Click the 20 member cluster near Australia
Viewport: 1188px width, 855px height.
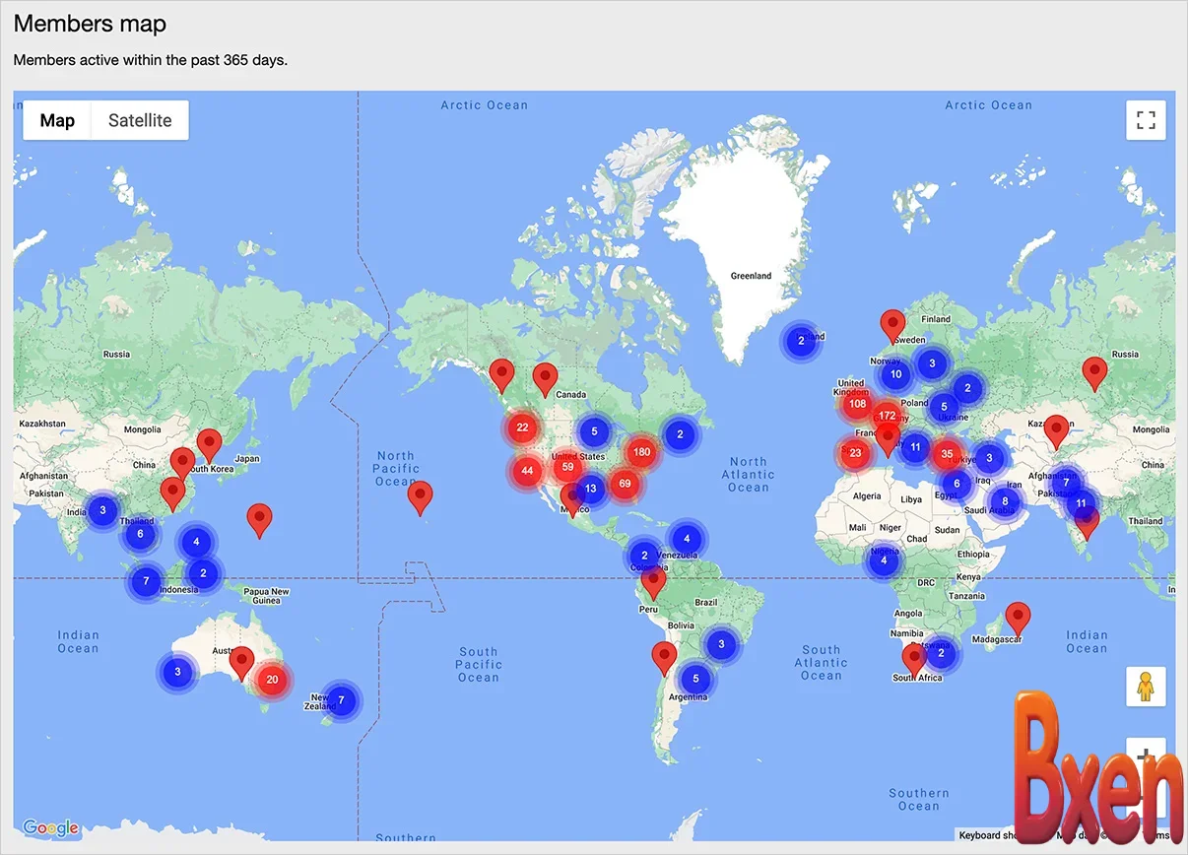point(273,679)
